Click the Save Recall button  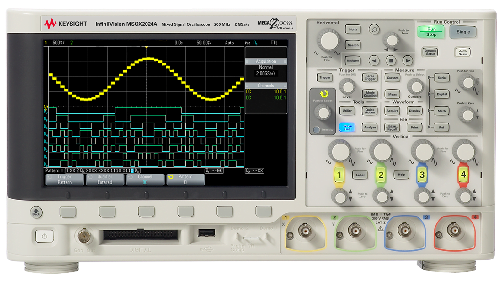pos(392,128)
